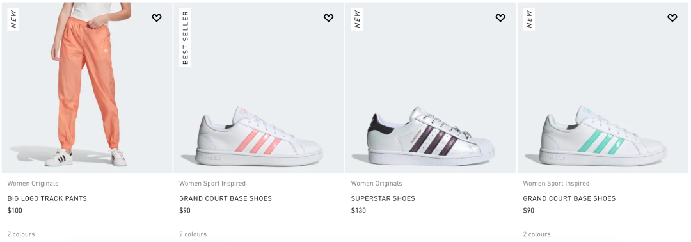The height and width of the screenshot is (242, 691).
Task: Add Big Logo Track Pants to wishlist
Action: (x=157, y=18)
